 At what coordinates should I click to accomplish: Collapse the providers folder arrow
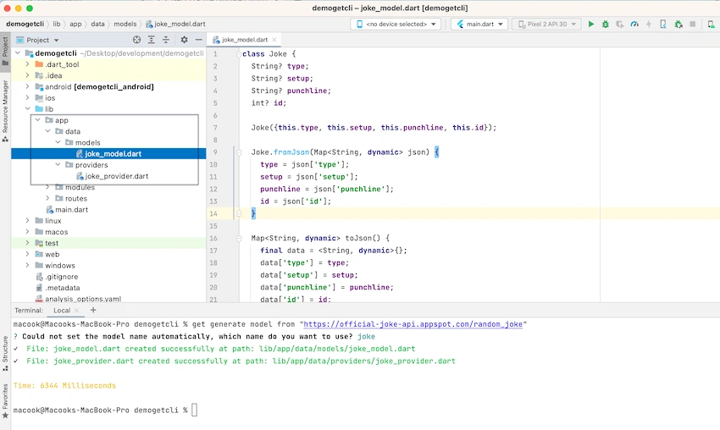[x=58, y=164]
